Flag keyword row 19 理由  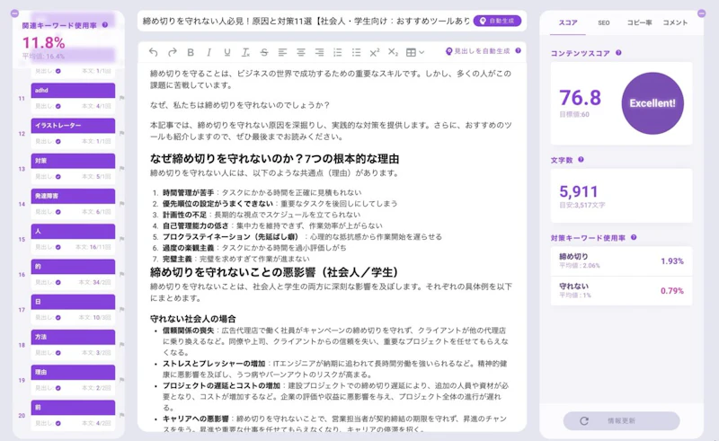coord(121,380)
